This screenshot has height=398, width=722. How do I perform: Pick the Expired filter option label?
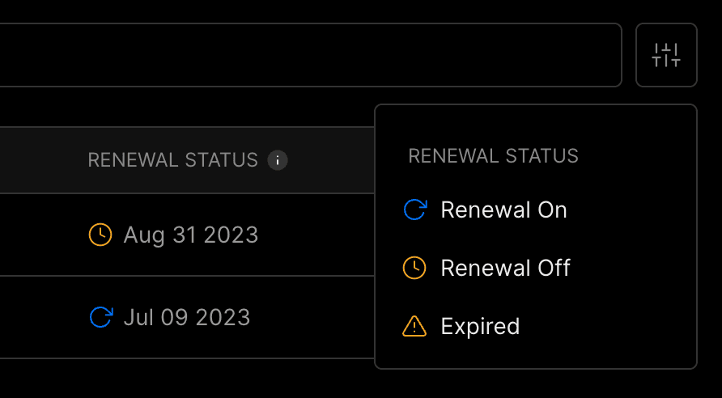[x=480, y=326]
